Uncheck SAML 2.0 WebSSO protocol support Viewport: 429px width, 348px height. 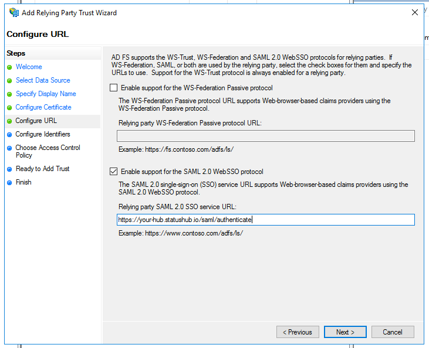113,172
